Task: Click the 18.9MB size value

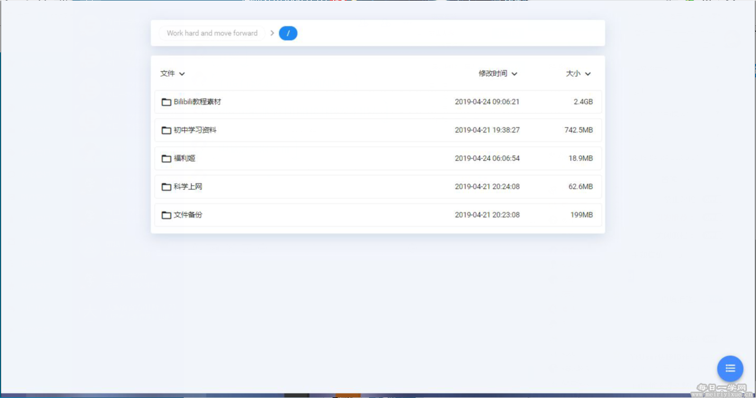Action: [581, 158]
